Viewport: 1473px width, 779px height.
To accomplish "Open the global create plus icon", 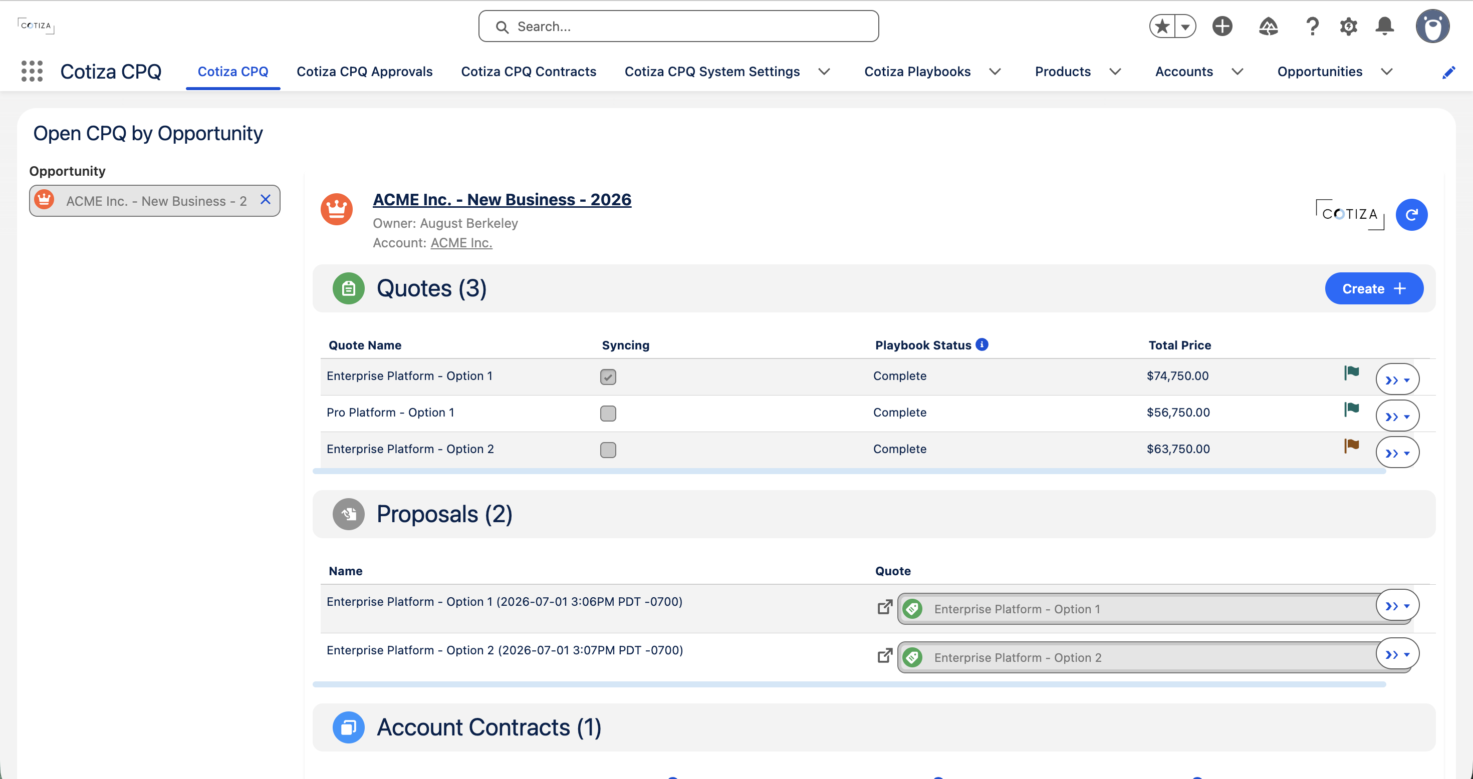I will pyautogui.click(x=1222, y=27).
